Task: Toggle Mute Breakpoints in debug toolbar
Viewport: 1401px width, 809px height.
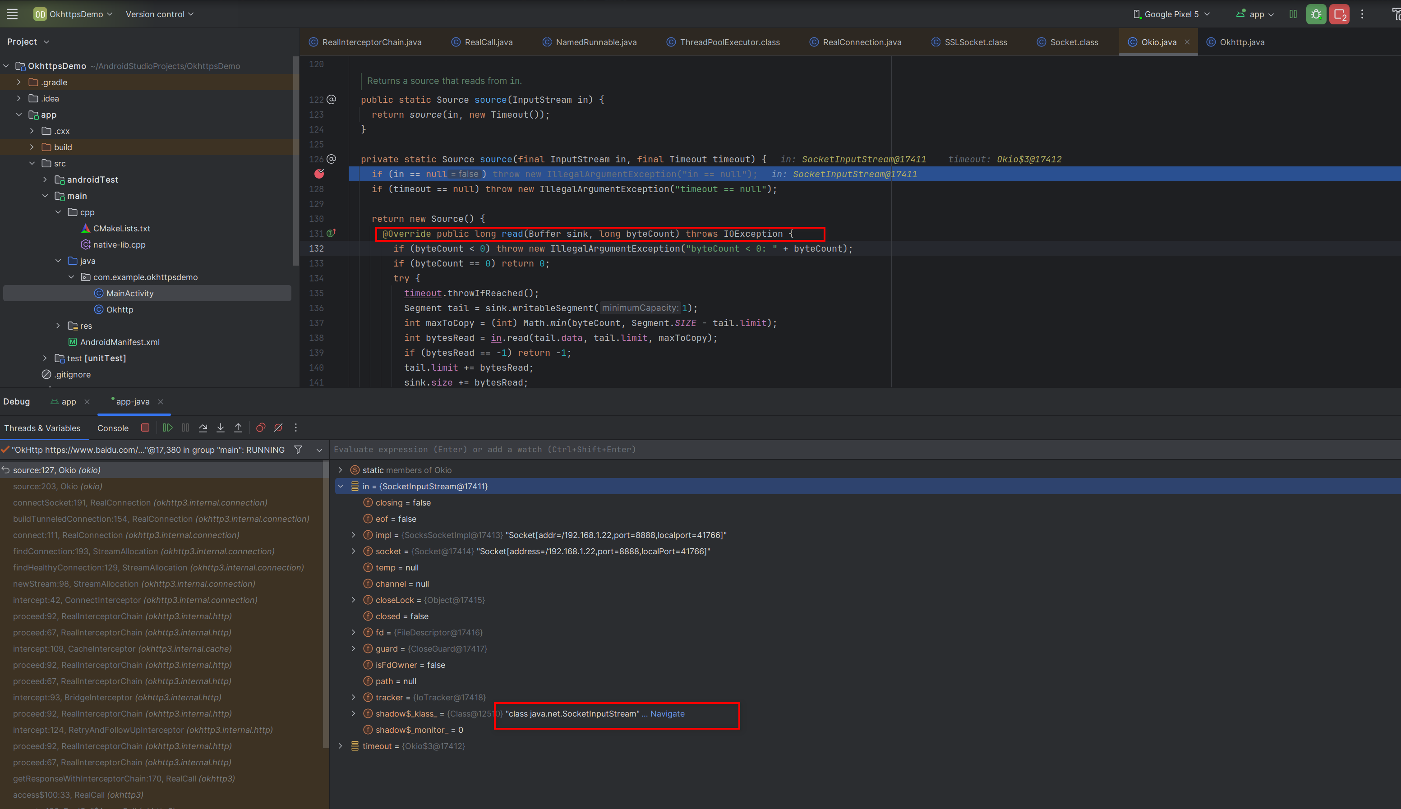Action: (278, 428)
